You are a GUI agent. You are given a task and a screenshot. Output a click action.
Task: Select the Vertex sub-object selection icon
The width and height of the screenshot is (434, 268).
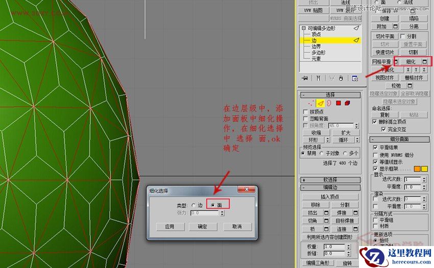pyautogui.click(x=311, y=103)
